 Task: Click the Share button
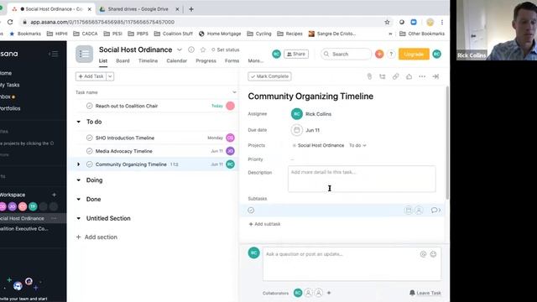[296, 54]
